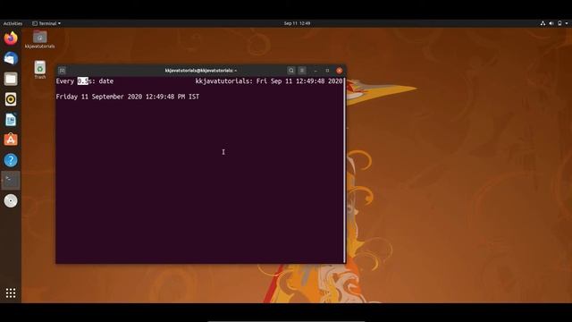
Task: Open the terminal hamburger menu
Action: coord(302,71)
